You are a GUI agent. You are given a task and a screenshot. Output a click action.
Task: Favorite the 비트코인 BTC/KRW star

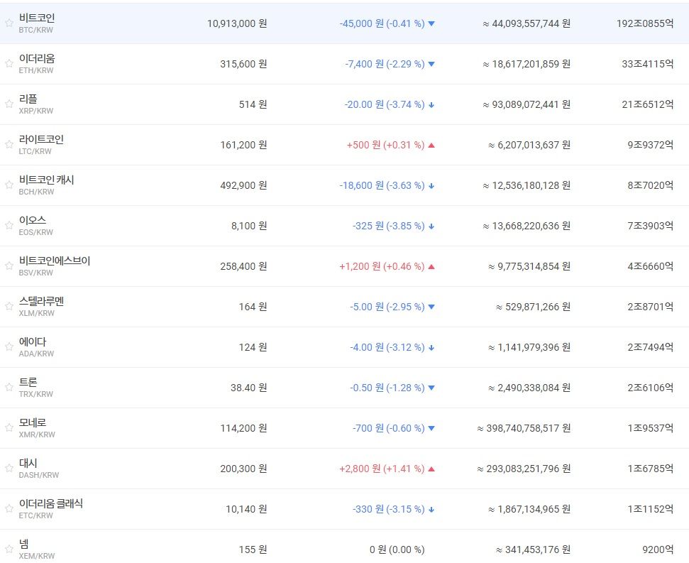9,23
